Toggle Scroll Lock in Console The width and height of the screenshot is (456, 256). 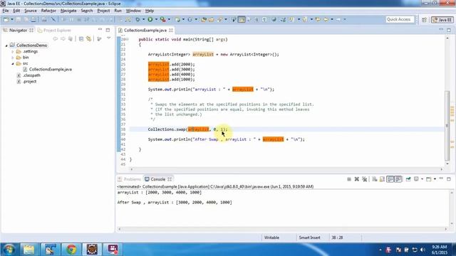[382, 179]
